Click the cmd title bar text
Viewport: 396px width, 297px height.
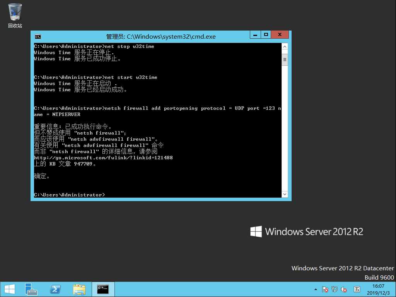tap(161, 37)
